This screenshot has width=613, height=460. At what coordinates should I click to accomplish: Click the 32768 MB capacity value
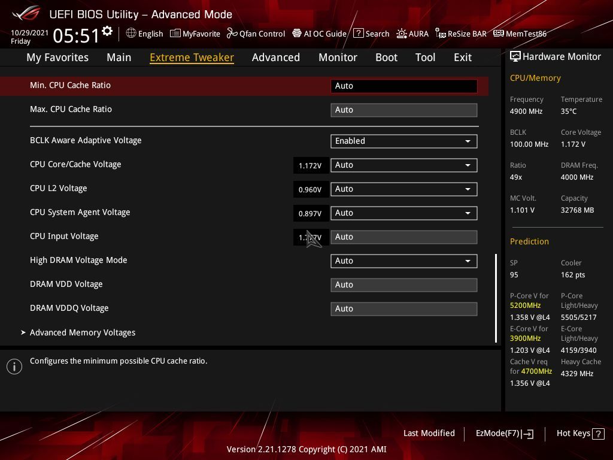pos(577,210)
